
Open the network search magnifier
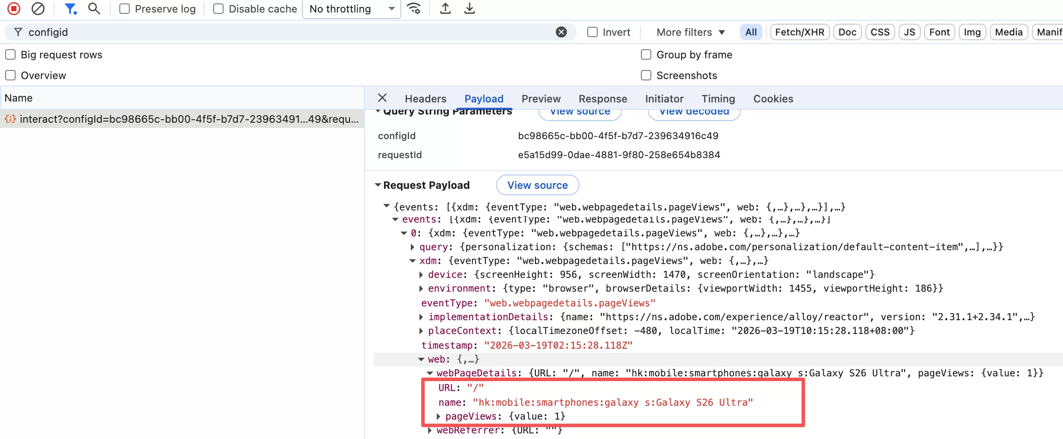pyautogui.click(x=94, y=9)
